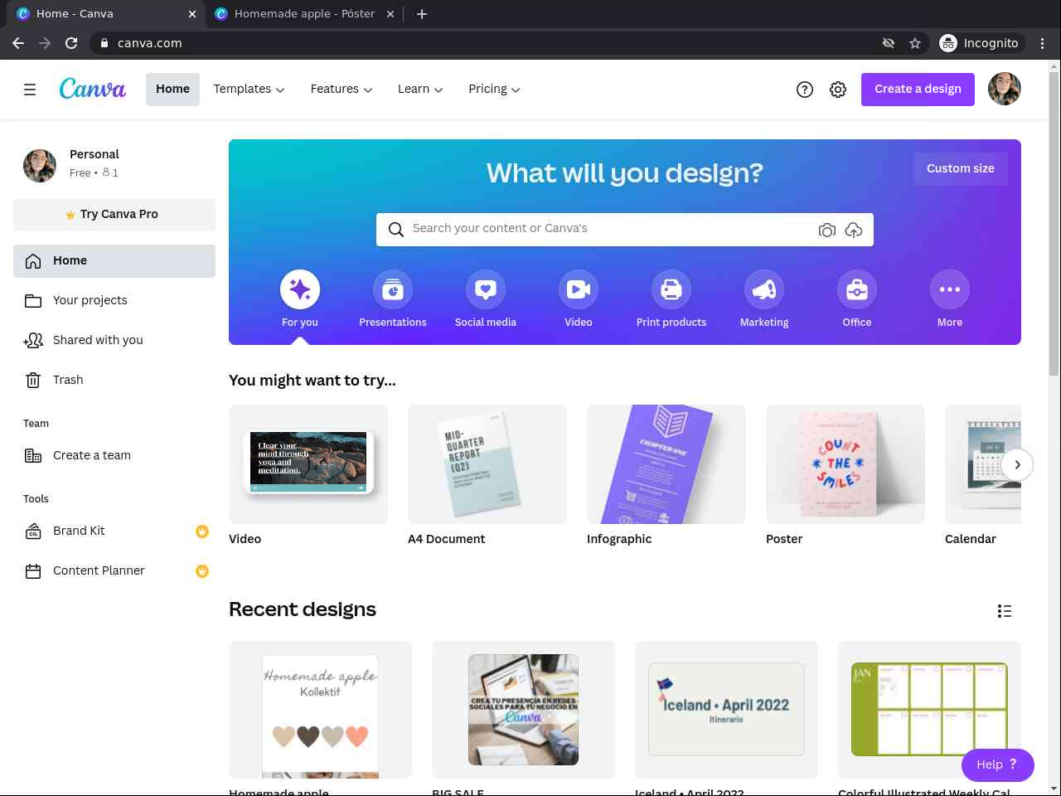Select the Video category icon
Screen dimensions: 1061x796
[x=579, y=289]
